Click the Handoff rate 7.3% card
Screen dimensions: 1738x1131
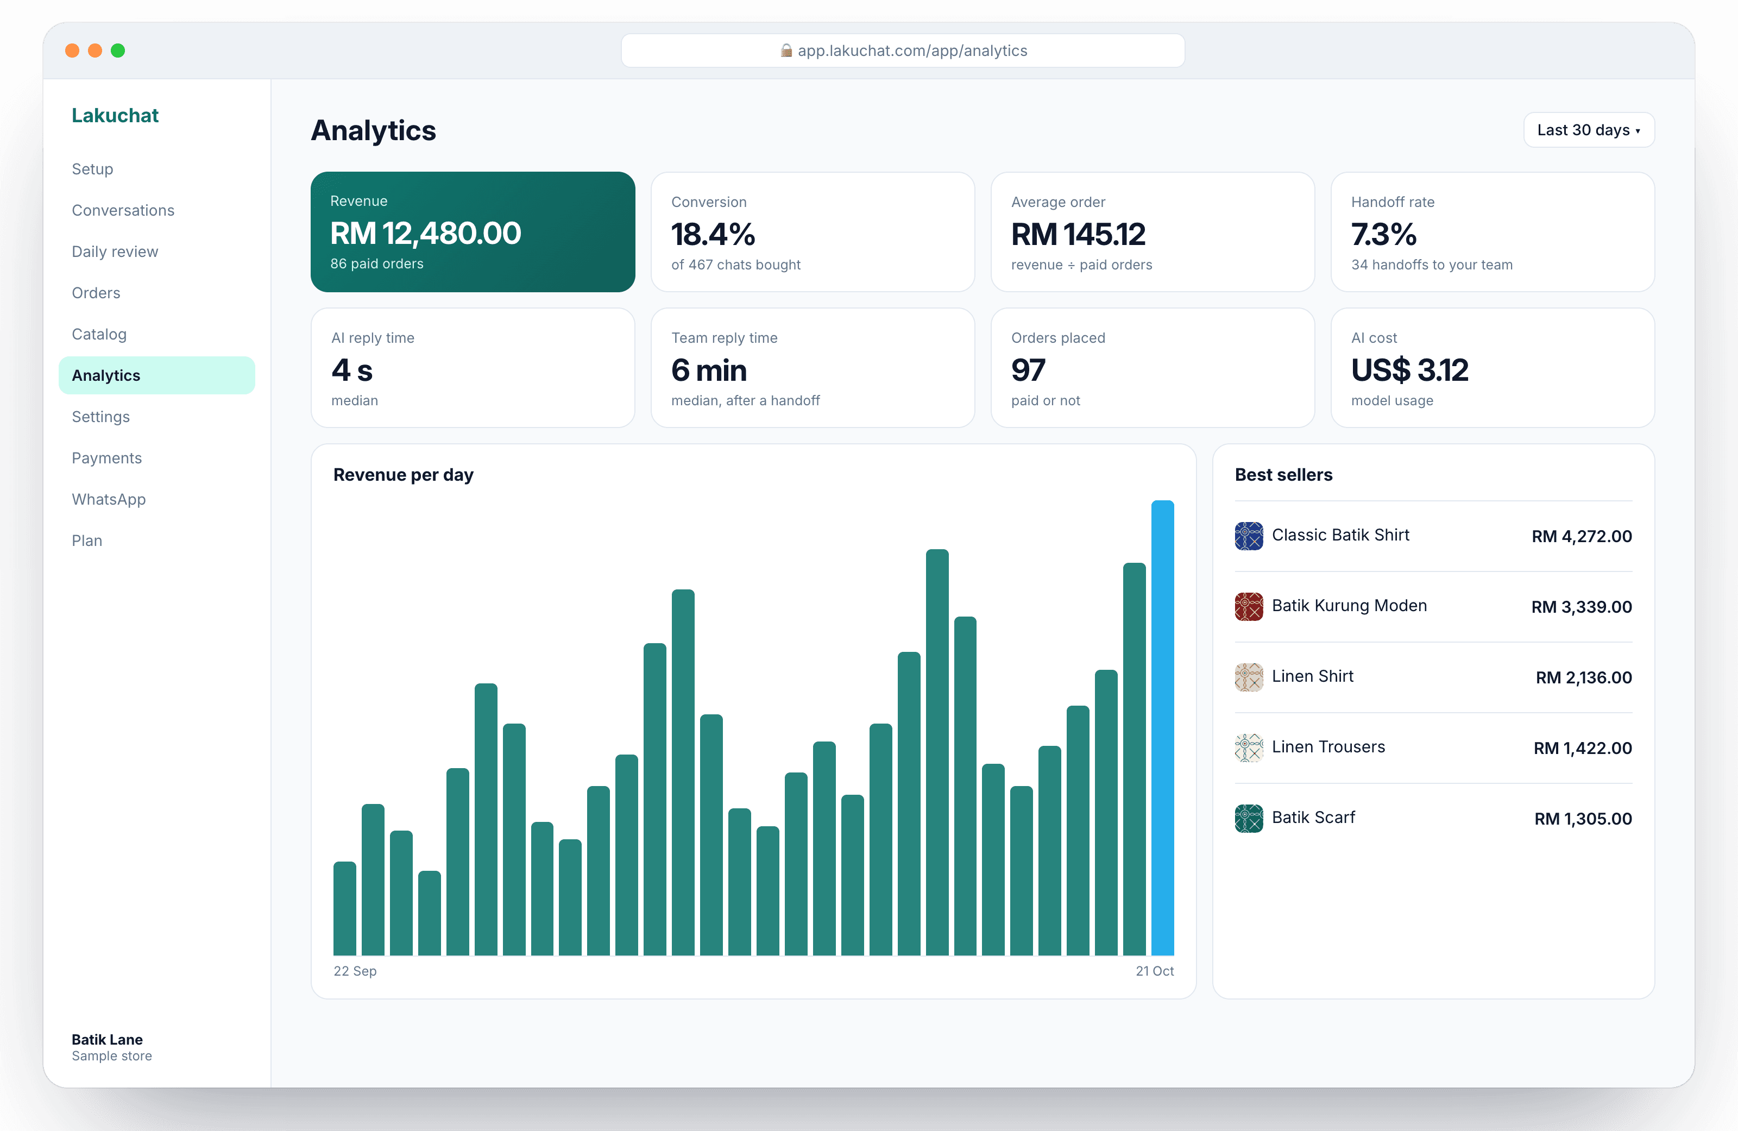point(1493,231)
